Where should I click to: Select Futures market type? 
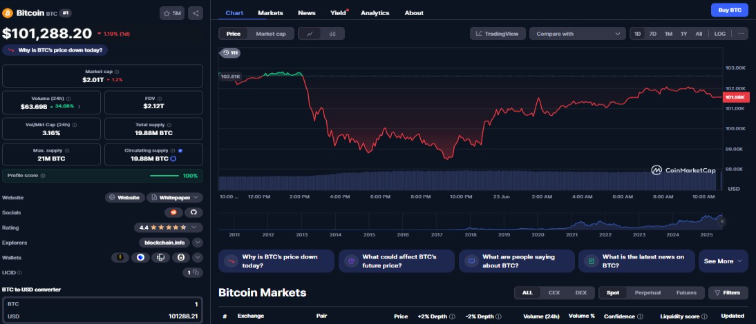coord(686,293)
